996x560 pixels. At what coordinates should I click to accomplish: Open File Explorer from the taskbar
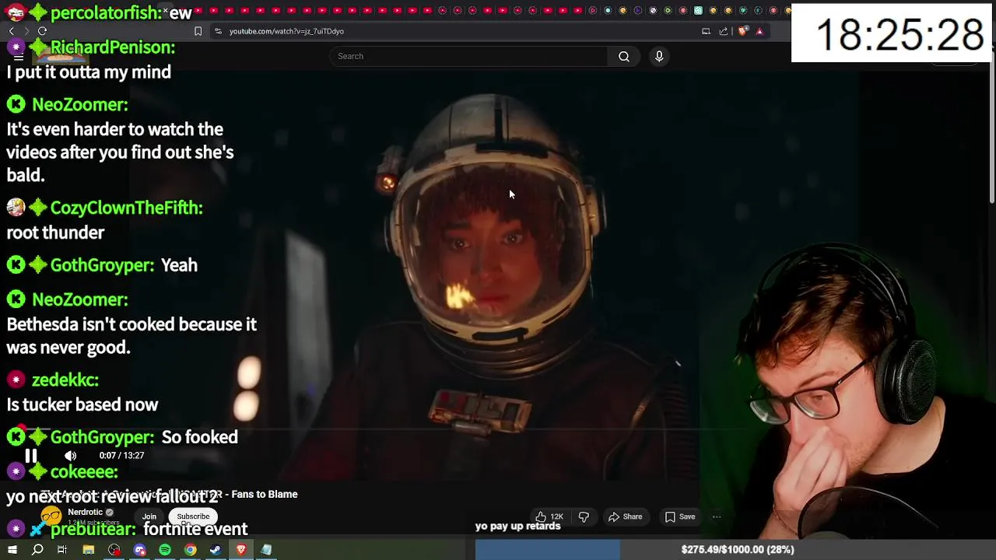(89, 550)
